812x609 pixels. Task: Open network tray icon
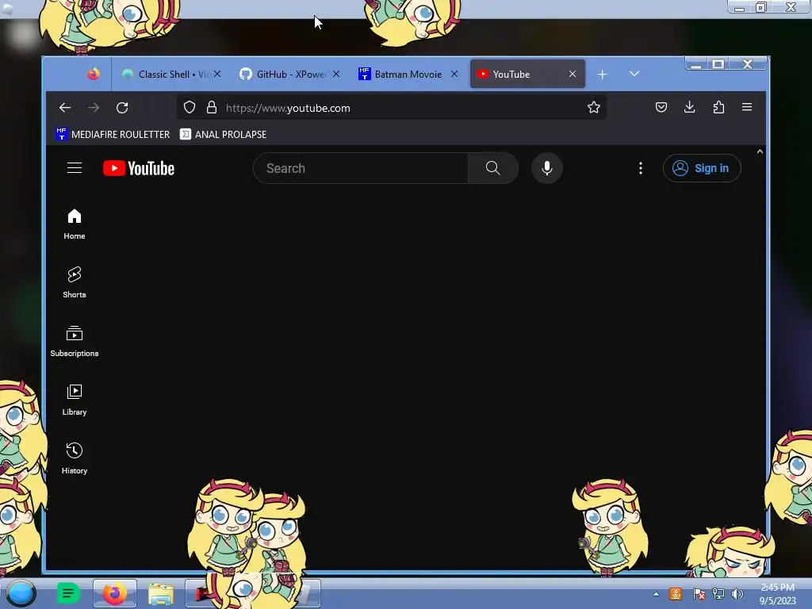click(718, 594)
